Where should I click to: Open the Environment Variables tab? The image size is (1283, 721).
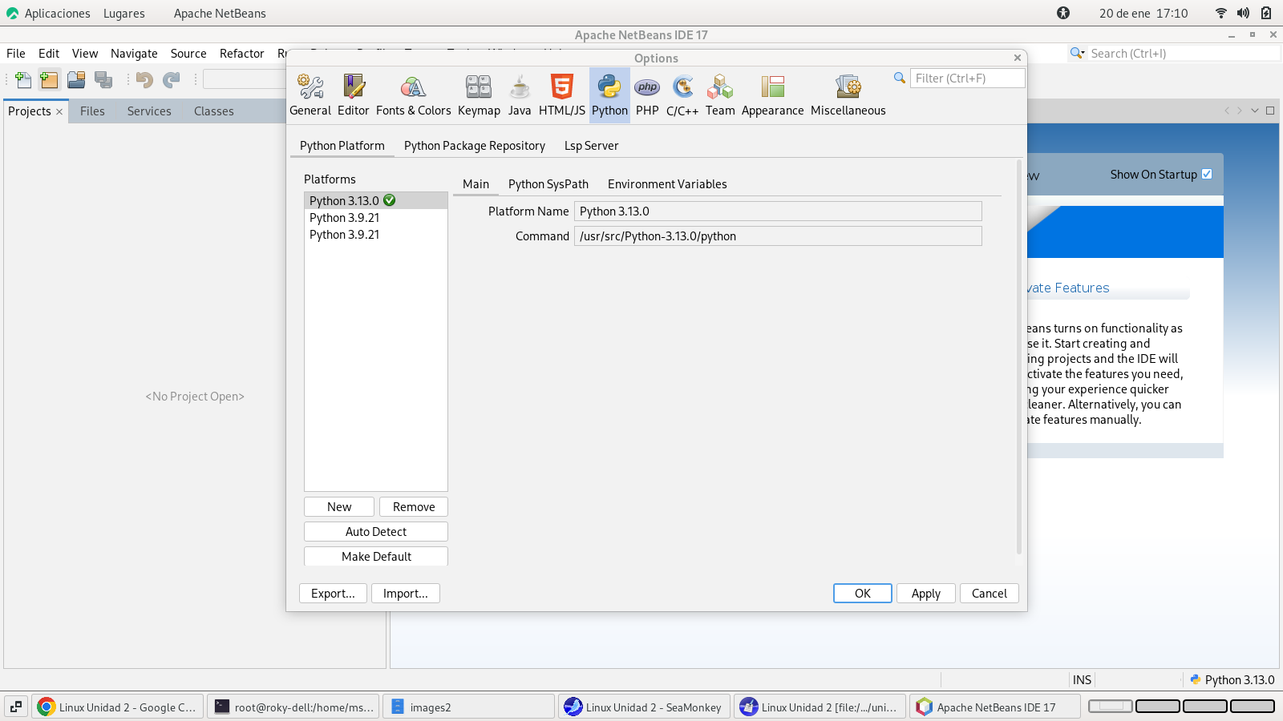tap(666, 184)
